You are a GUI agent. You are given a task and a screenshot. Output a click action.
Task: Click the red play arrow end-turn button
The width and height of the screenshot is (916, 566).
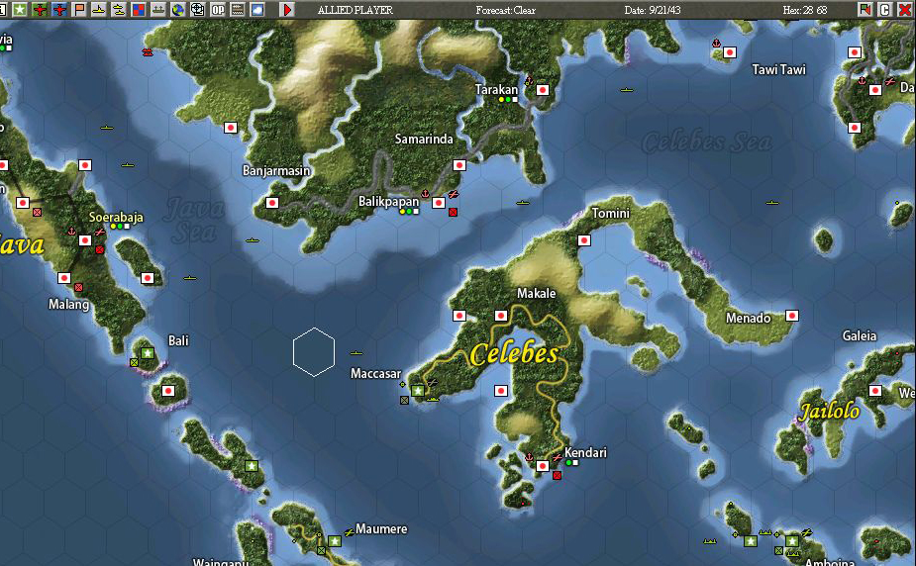287,9
